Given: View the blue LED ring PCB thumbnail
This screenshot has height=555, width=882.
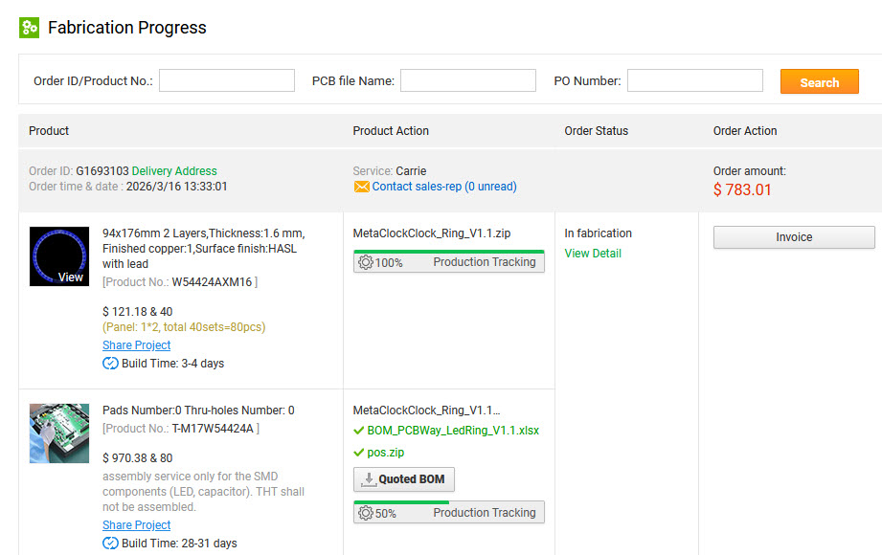Looking at the screenshot, I should [59, 256].
